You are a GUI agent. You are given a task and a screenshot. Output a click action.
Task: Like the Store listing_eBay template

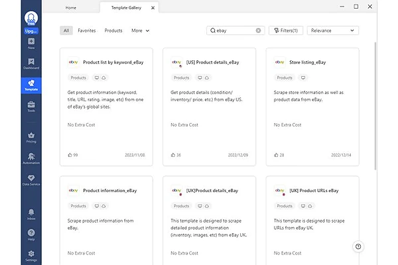[x=276, y=155]
